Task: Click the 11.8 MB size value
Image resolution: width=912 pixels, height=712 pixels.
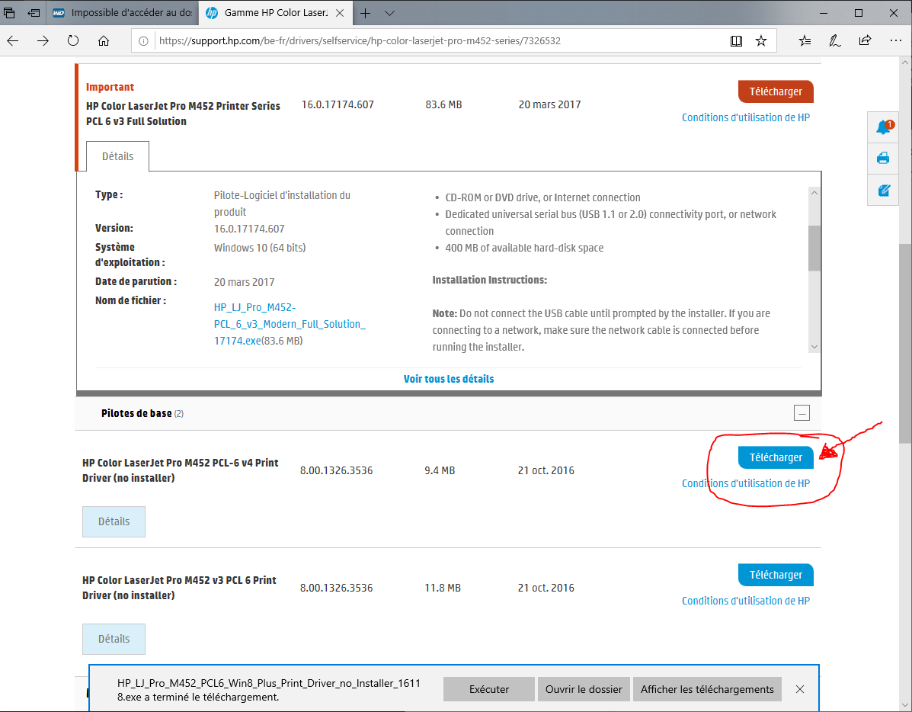Action: point(443,588)
